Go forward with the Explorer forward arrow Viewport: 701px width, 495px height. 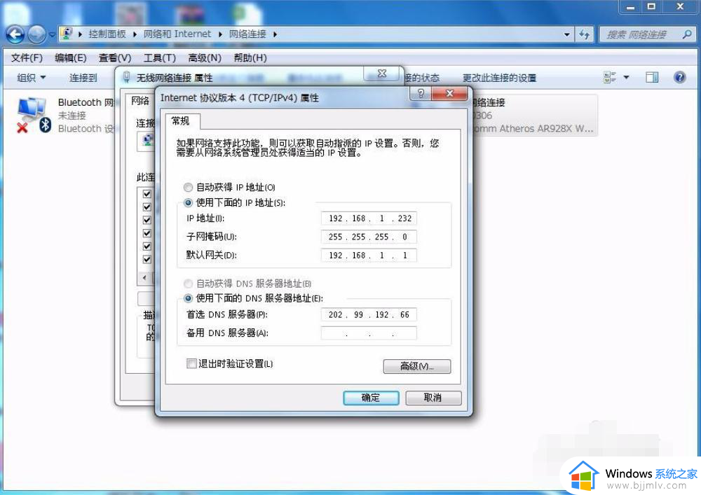(37, 34)
